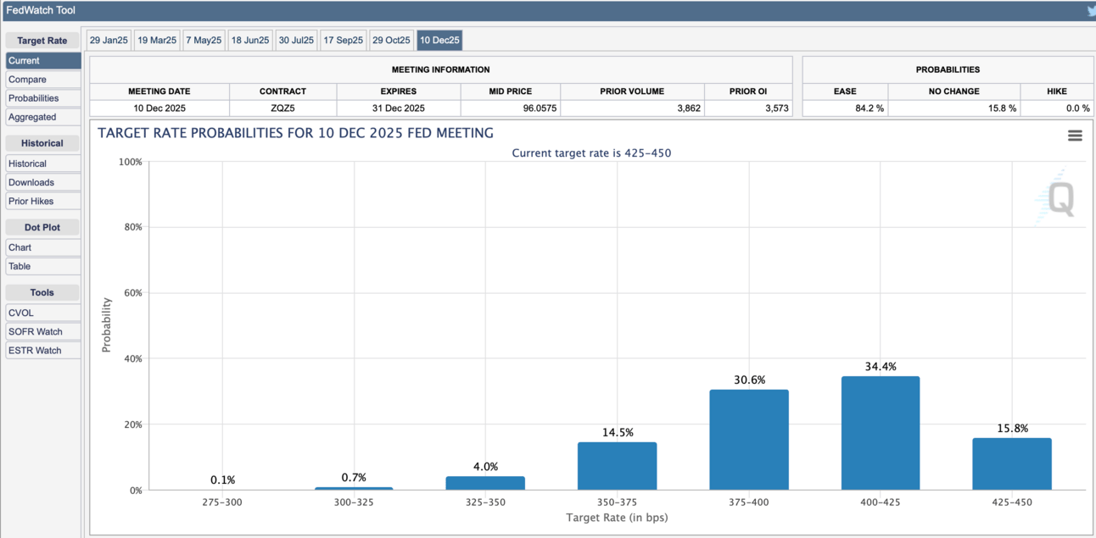
Task: Open the 29 Oct25 meeting tab
Action: point(391,41)
